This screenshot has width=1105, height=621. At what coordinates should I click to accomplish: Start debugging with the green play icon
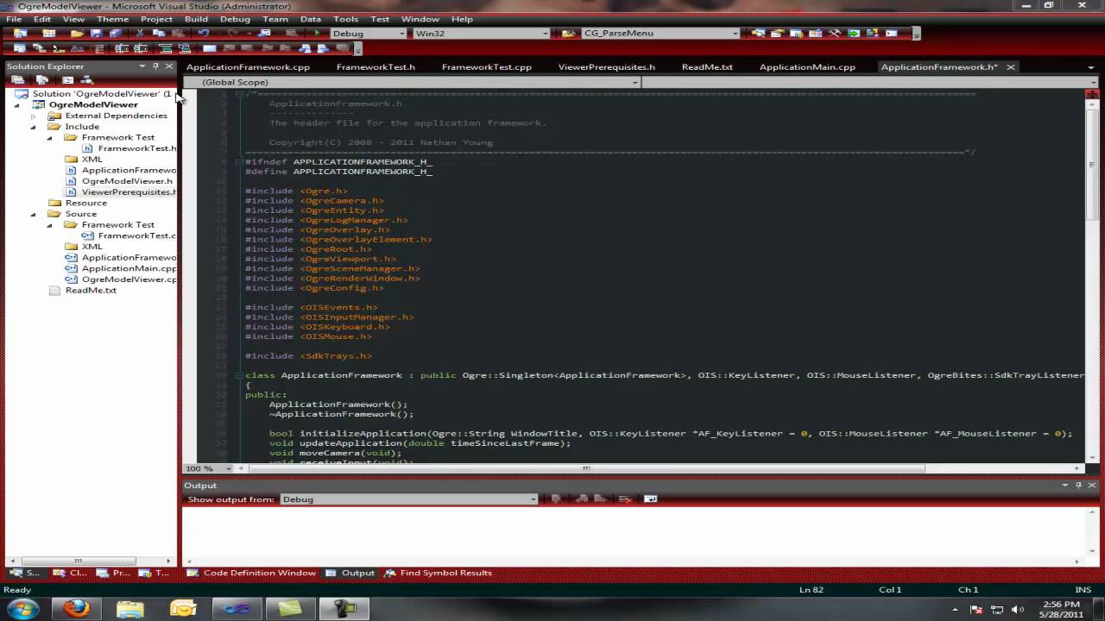(x=318, y=34)
